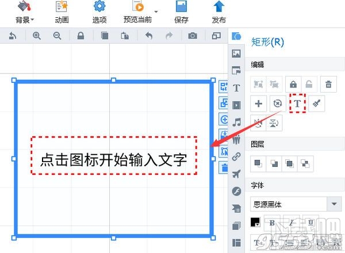Viewport: 345px width, 253px height.
Task: Click the return/rotate-back icon on the canvas toolbar
Action: [13, 36]
